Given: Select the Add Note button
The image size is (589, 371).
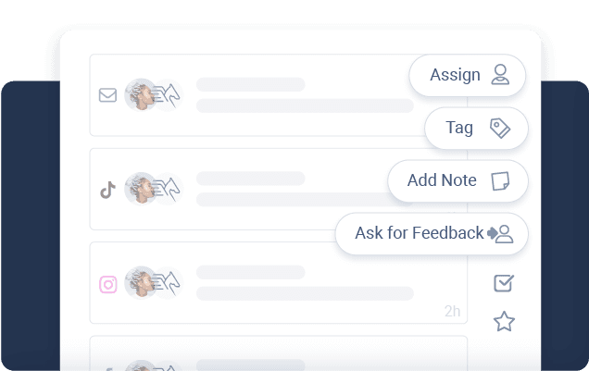Looking at the screenshot, I should pos(457,180).
